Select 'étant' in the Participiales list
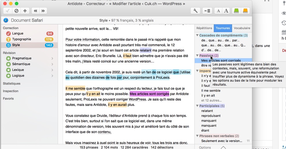The height and width of the screenshot is (149, 286). pos(205,130)
